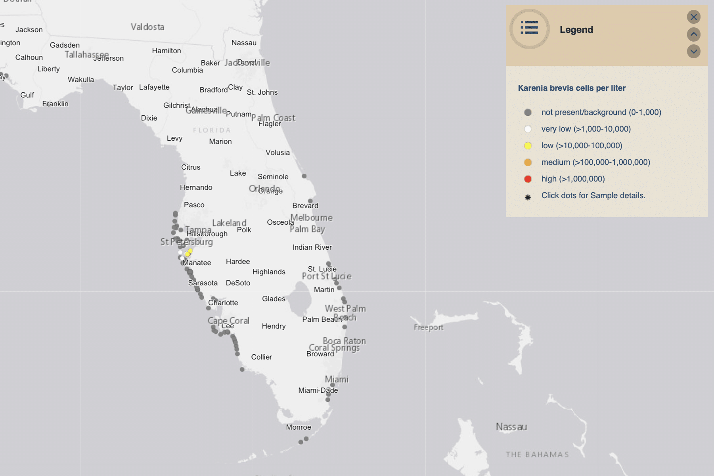Select the yellow low concentration color swatch

click(x=527, y=145)
